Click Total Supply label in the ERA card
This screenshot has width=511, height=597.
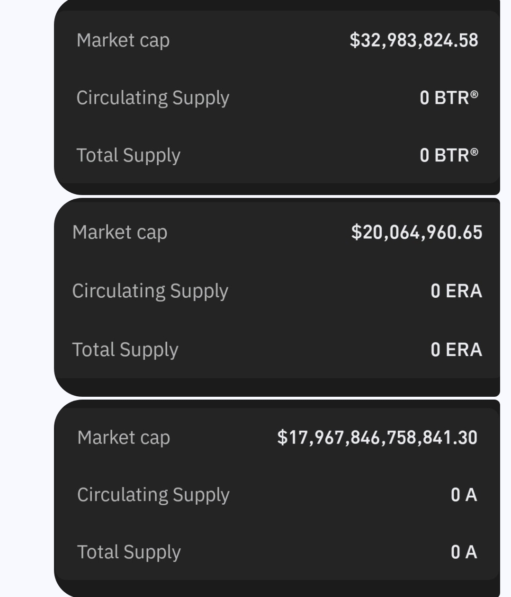[125, 349]
